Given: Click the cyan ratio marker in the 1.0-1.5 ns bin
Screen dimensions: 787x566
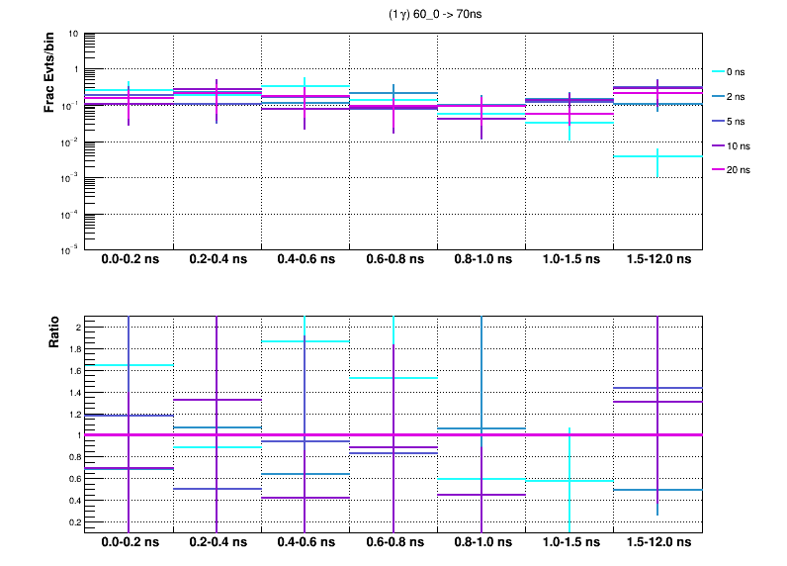Looking at the screenshot, I should point(569,481).
